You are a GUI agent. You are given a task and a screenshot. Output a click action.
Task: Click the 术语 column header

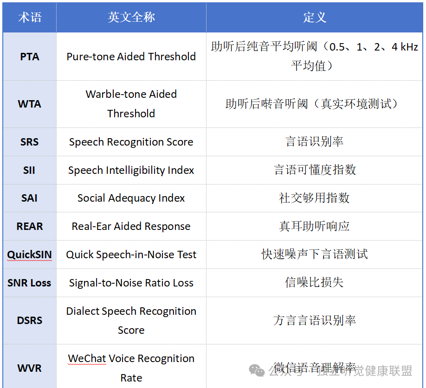[x=30, y=17]
